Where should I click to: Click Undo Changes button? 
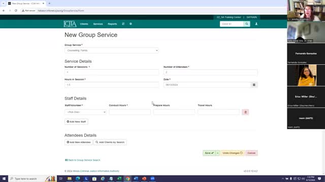pyautogui.click(x=233, y=153)
